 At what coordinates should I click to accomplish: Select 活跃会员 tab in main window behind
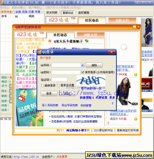[122, 20]
